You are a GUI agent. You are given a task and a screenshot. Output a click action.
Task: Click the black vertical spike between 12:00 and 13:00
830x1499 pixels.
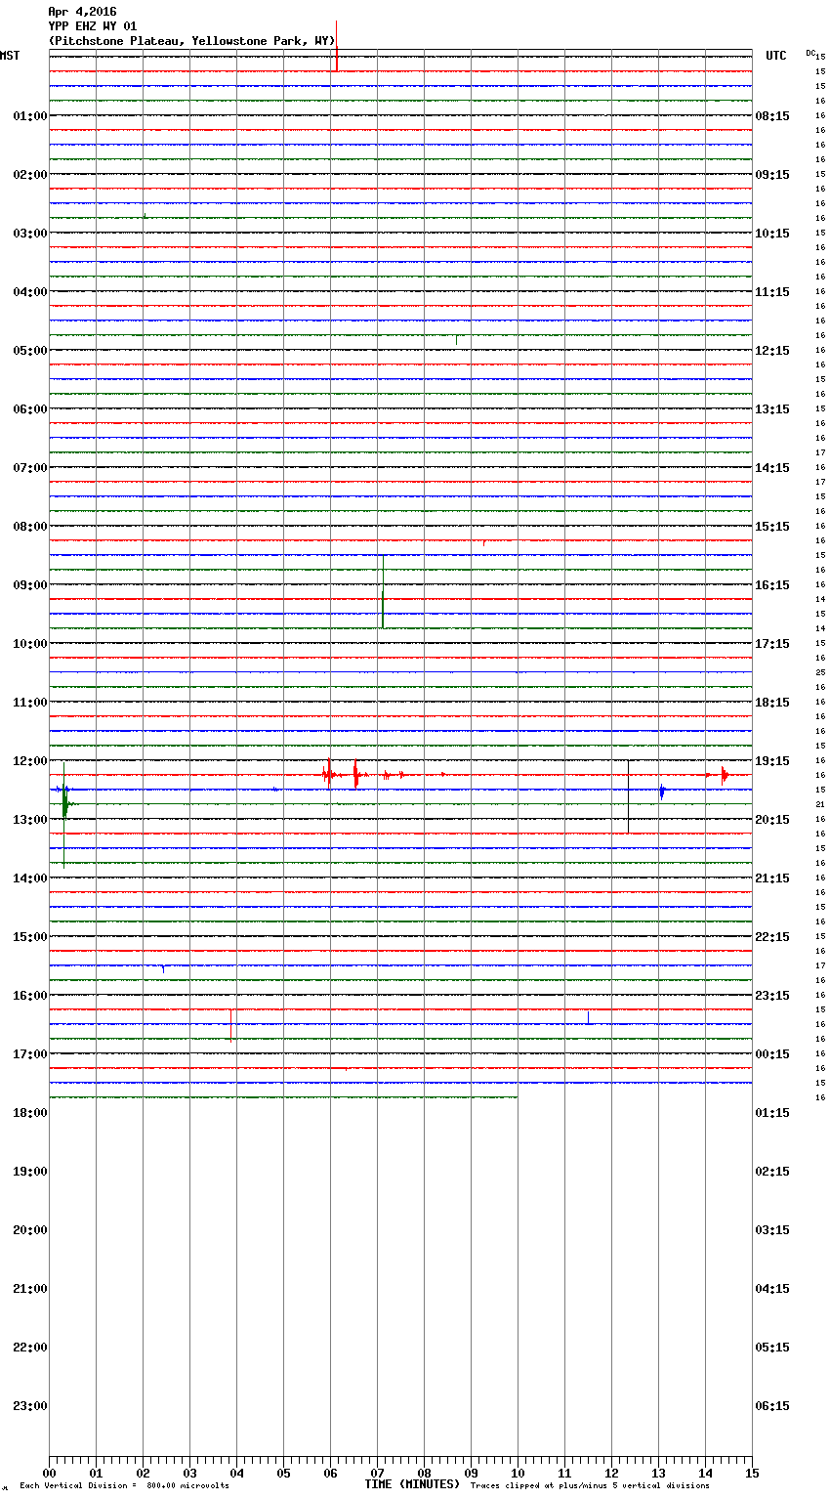tap(628, 796)
